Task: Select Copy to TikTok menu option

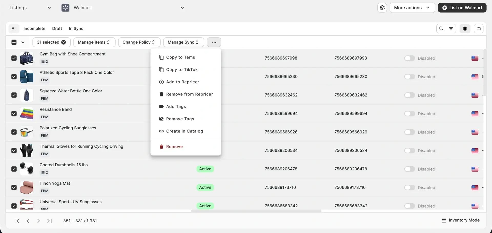Action: 182,70
